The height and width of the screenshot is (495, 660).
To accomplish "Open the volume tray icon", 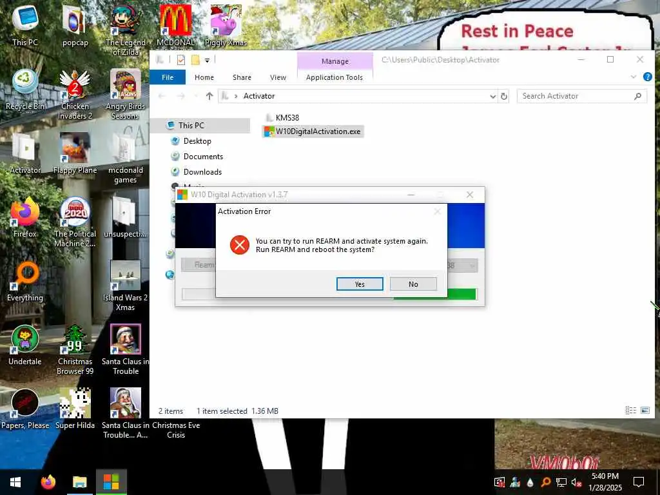I will 576,482.
